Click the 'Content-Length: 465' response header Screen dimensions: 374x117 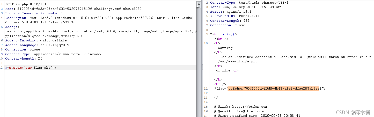(x=230, y=21)
